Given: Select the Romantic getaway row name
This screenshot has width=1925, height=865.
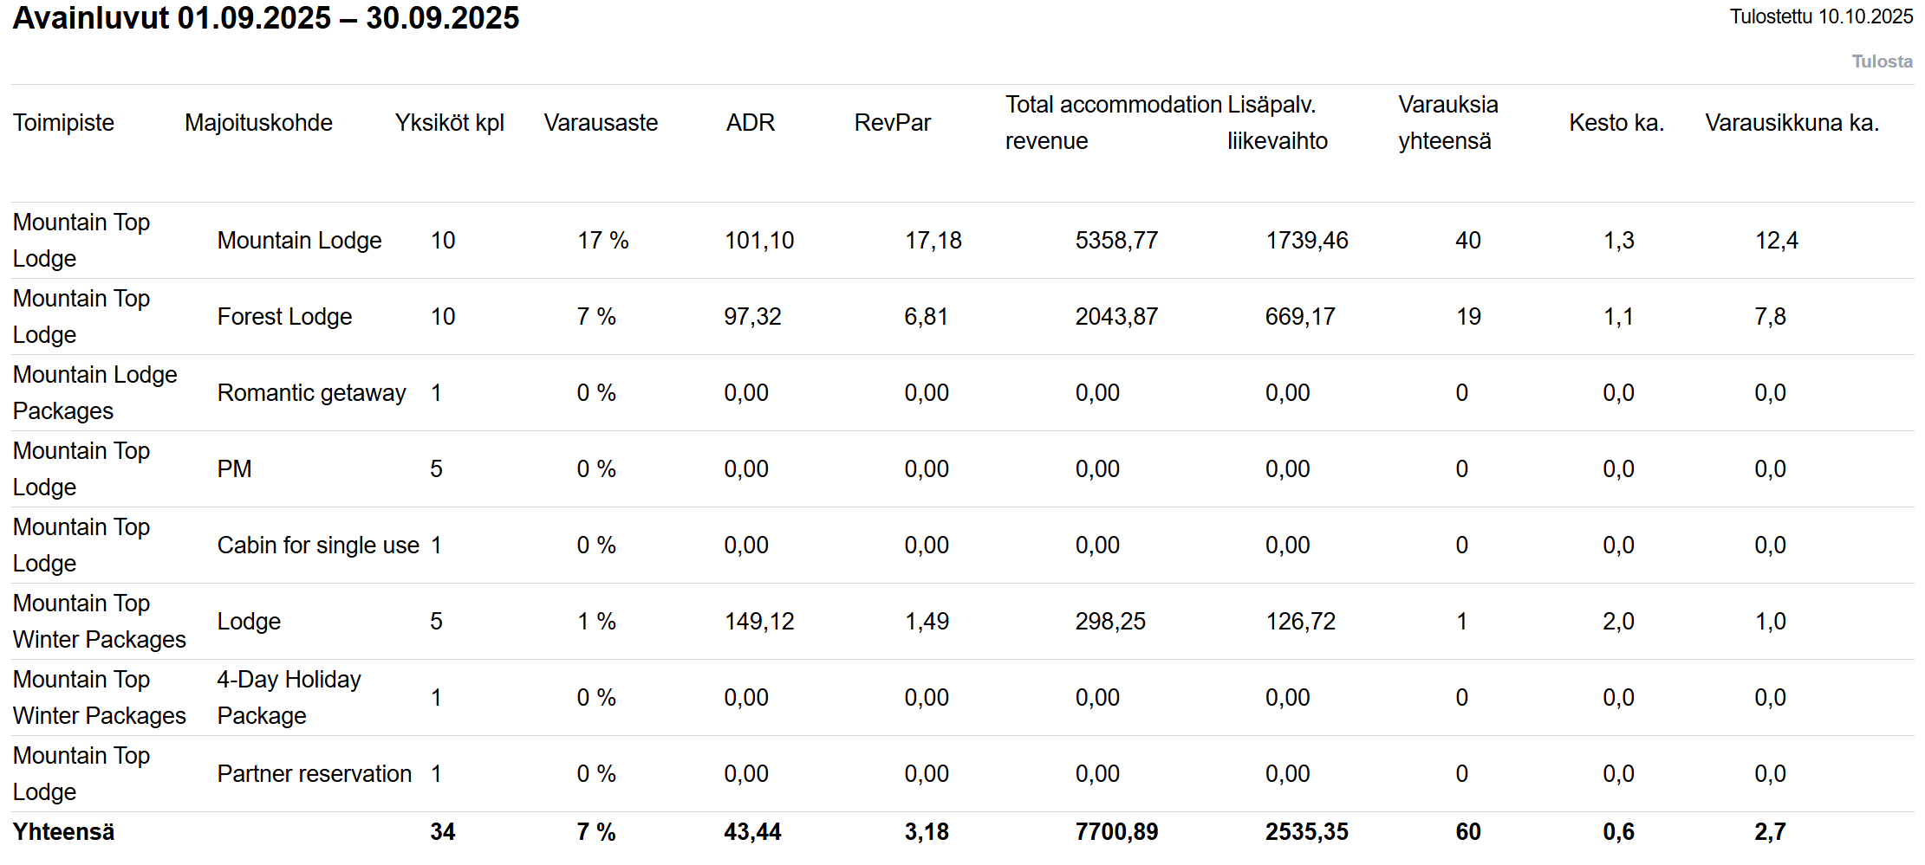Looking at the screenshot, I should pyautogui.click(x=311, y=393).
